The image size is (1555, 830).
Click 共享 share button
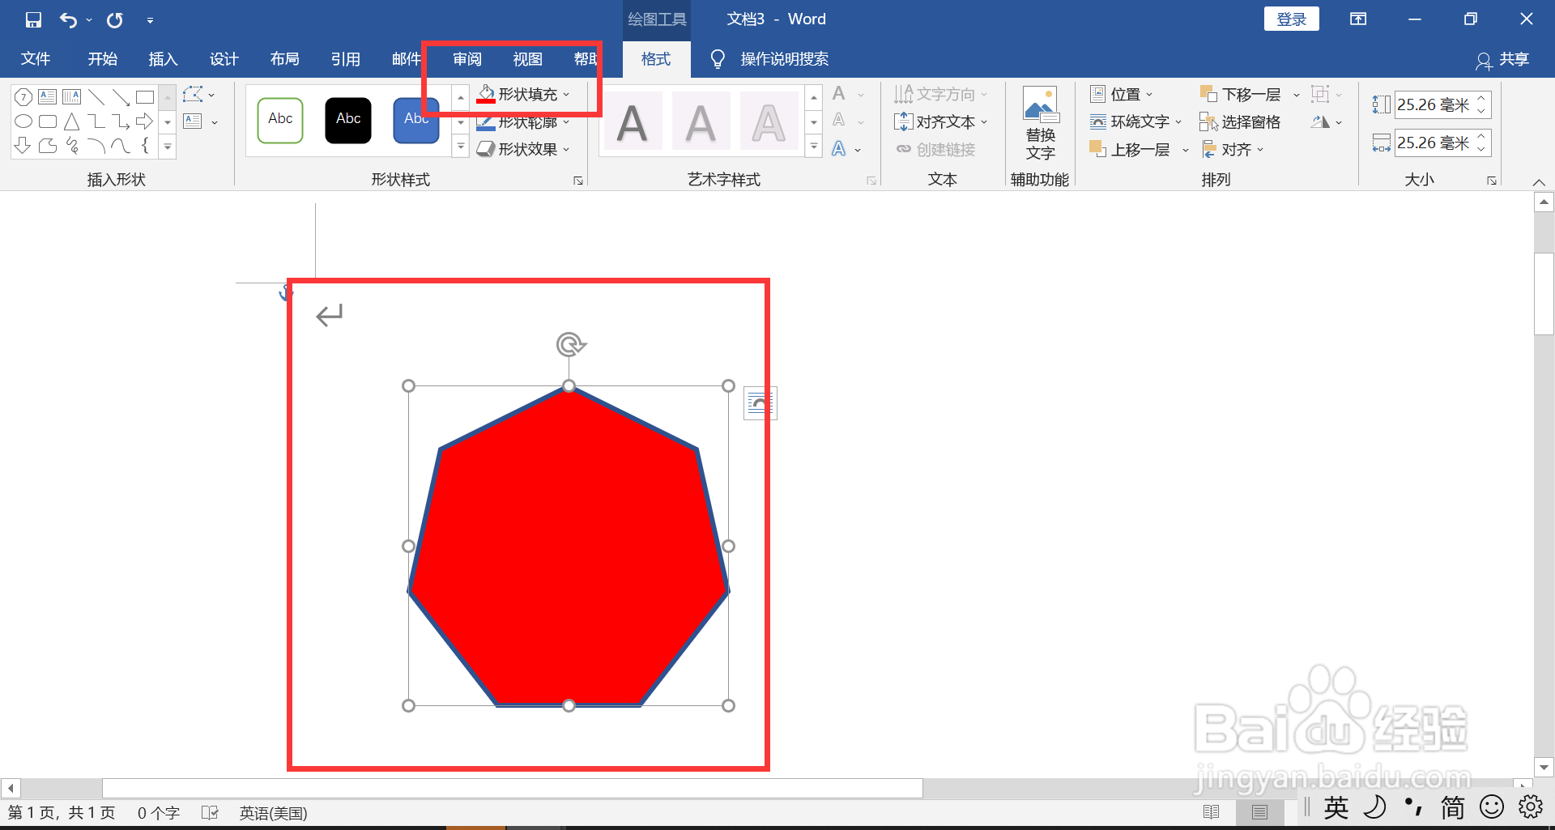click(1503, 59)
